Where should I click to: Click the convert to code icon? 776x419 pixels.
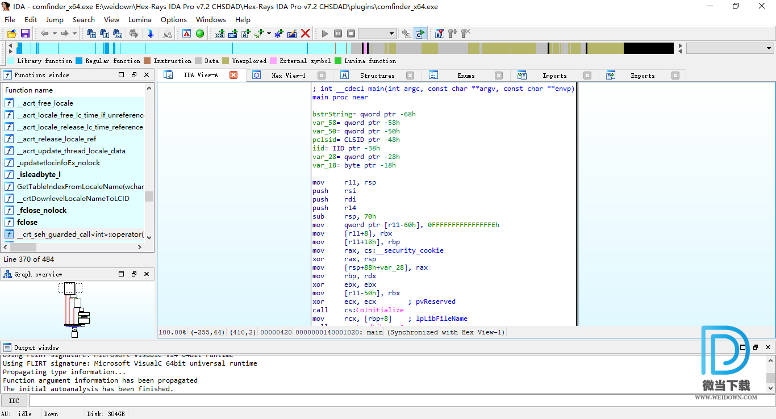pos(220,33)
